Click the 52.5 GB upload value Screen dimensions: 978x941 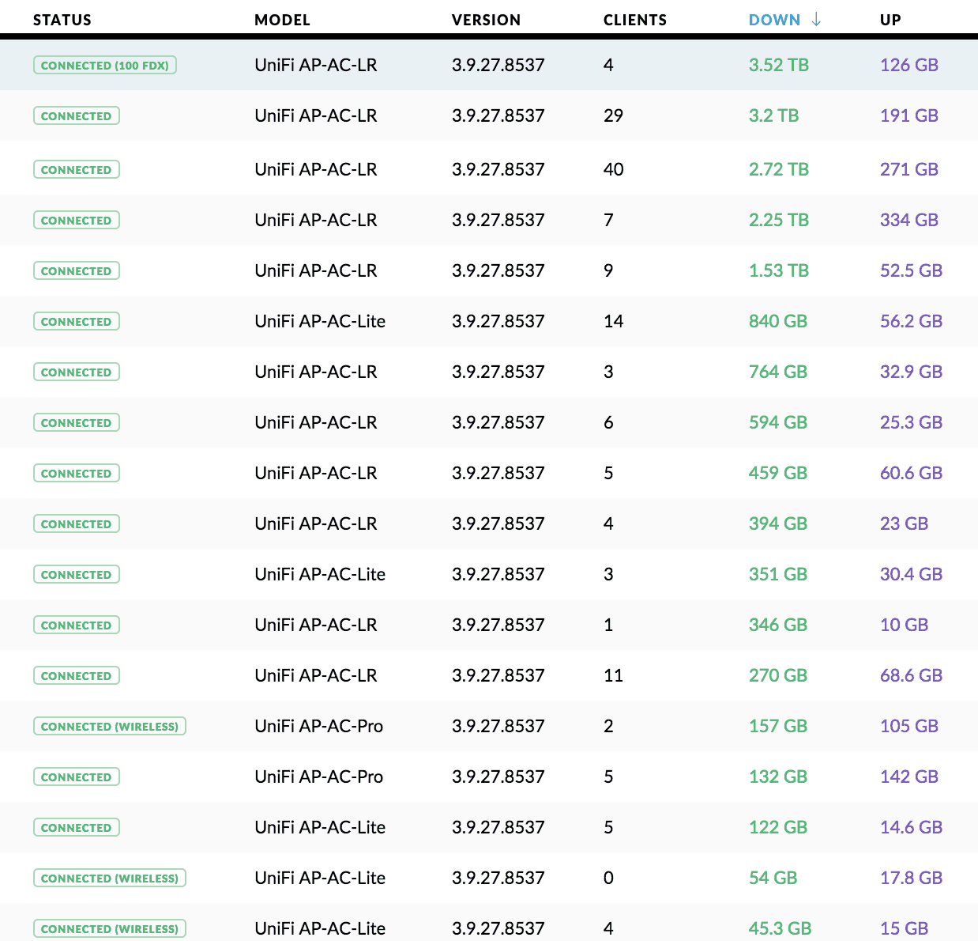pyautogui.click(x=911, y=271)
